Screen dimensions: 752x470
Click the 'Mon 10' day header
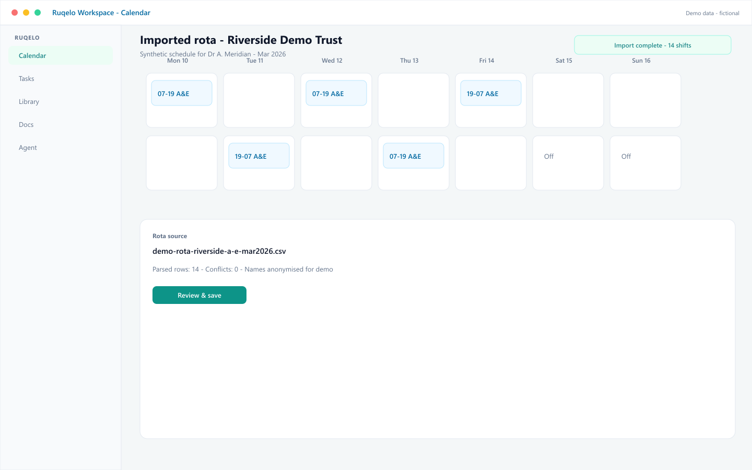(x=178, y=61)
